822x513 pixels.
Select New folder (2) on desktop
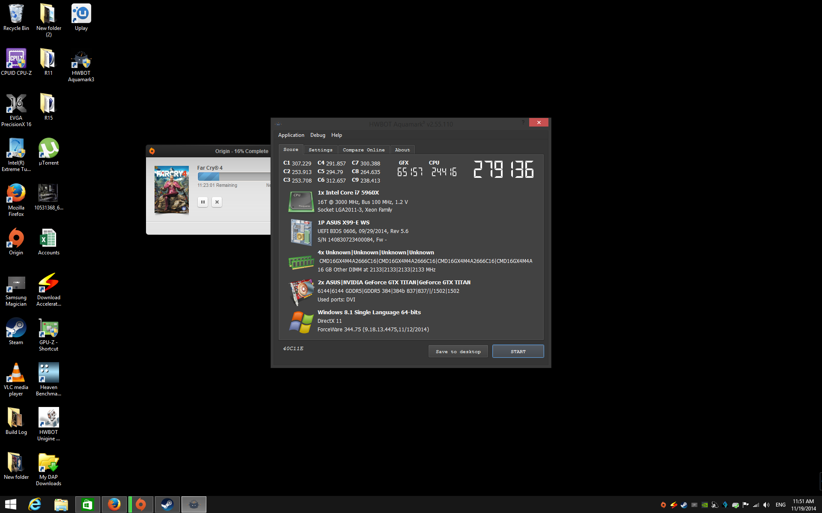[48, 20]
